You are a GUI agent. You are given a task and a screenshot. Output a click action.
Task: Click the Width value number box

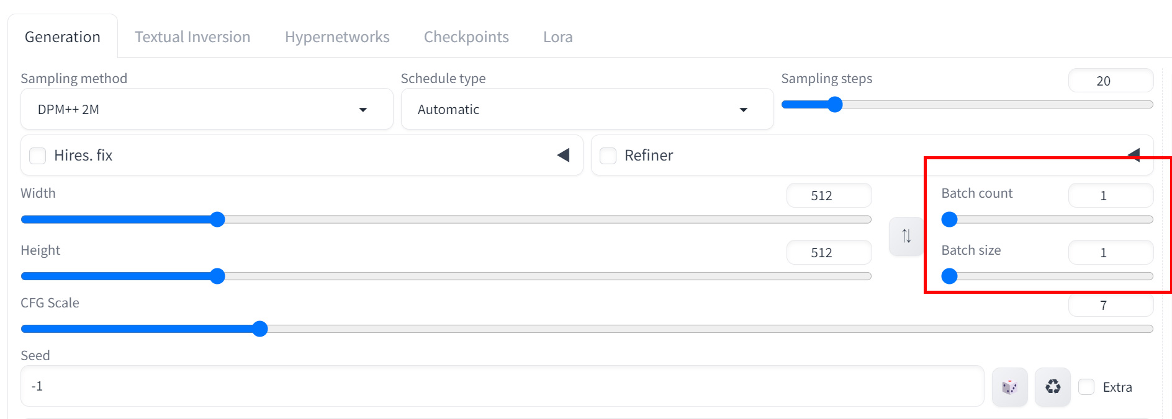[829, 196]
